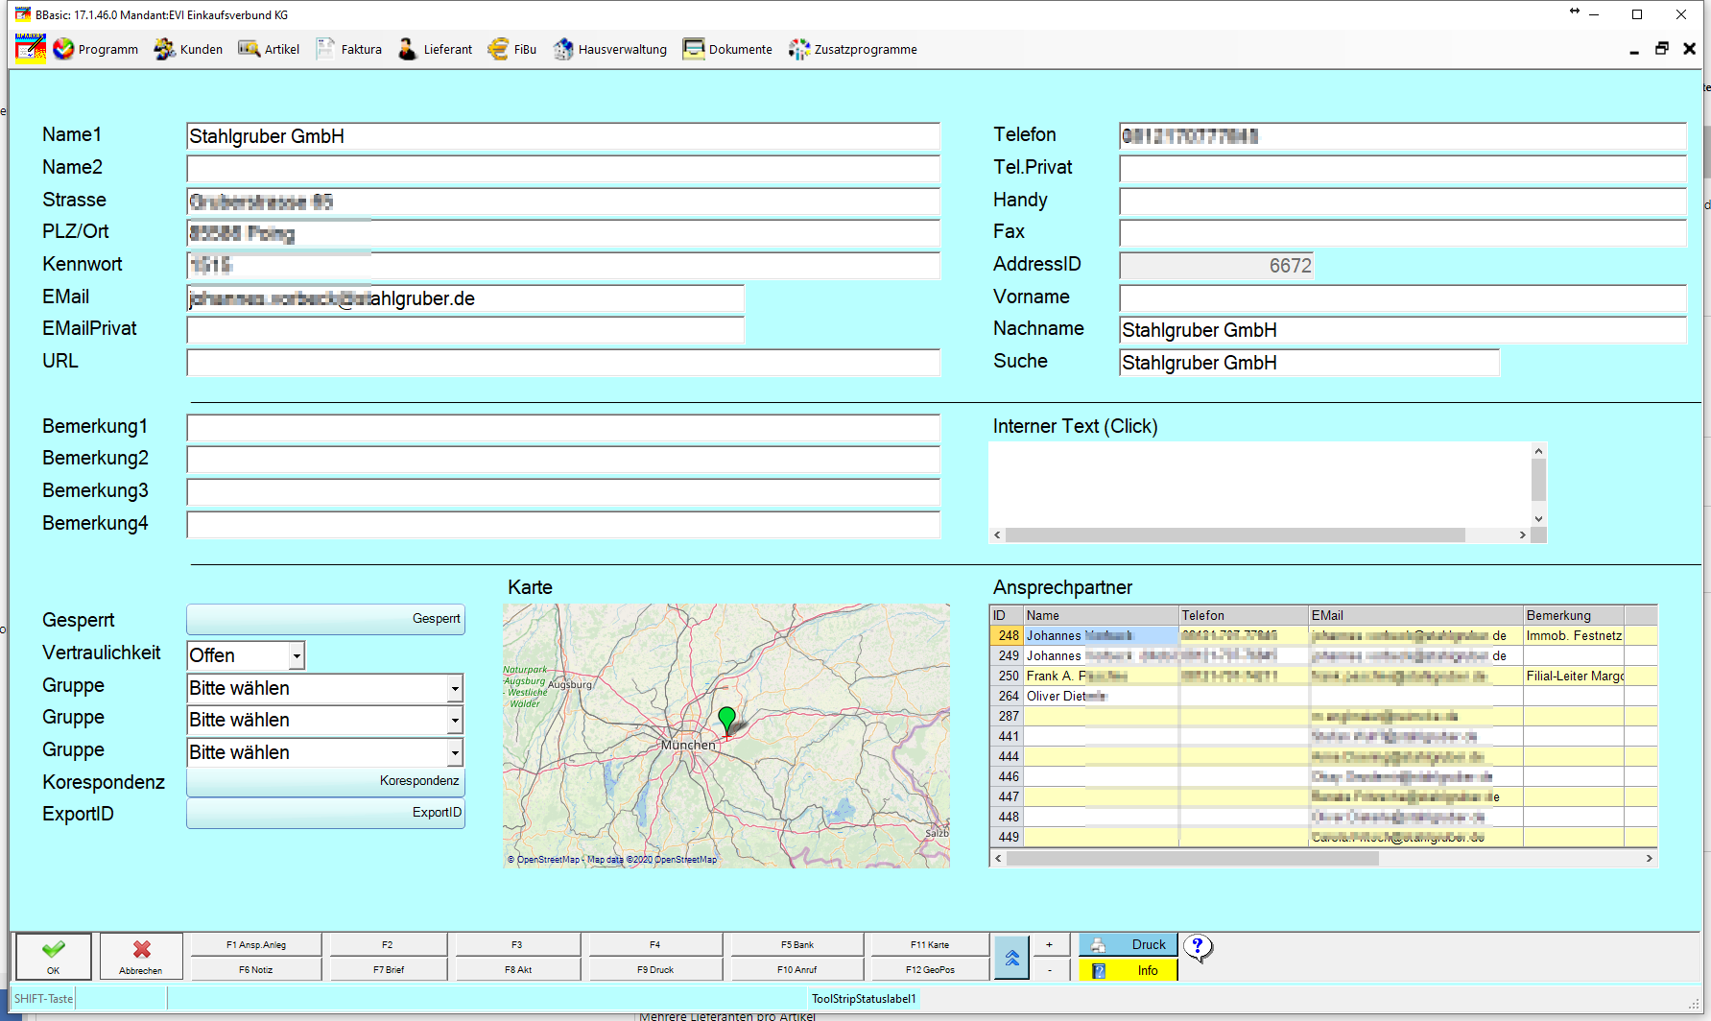Click the Telefon column header in Ansprechpartner
Image resolution: width=1711 pixels, height=1021 pixels.
[1244, 615]
